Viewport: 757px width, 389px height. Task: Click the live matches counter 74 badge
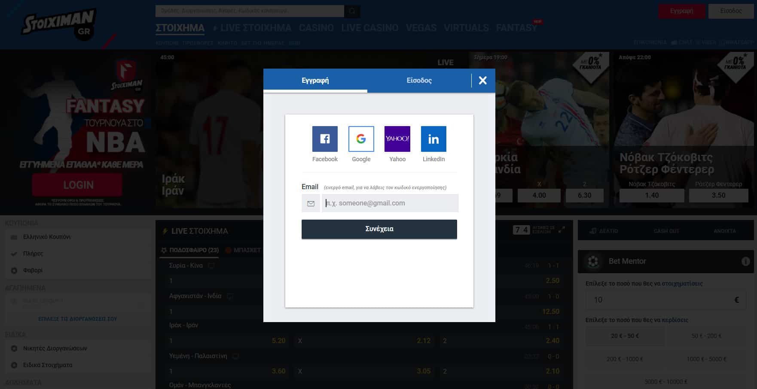[521, 230]
